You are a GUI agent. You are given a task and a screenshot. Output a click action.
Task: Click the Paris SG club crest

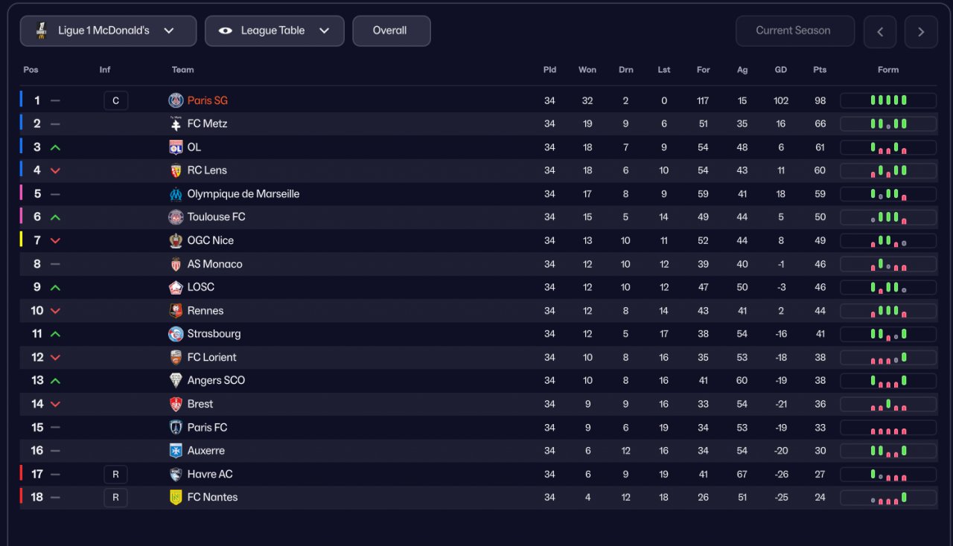coord(176,100)
